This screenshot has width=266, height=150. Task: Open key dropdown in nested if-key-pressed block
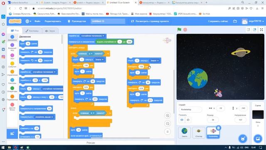click(92, 113)
